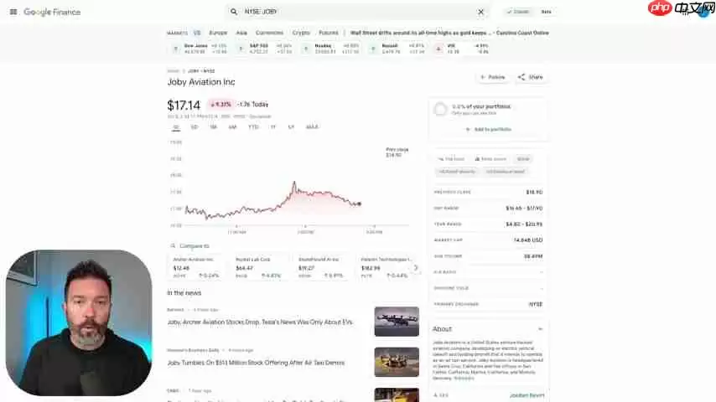
Task: Click the search magnifier icon
Action: [x=234, y=12]
